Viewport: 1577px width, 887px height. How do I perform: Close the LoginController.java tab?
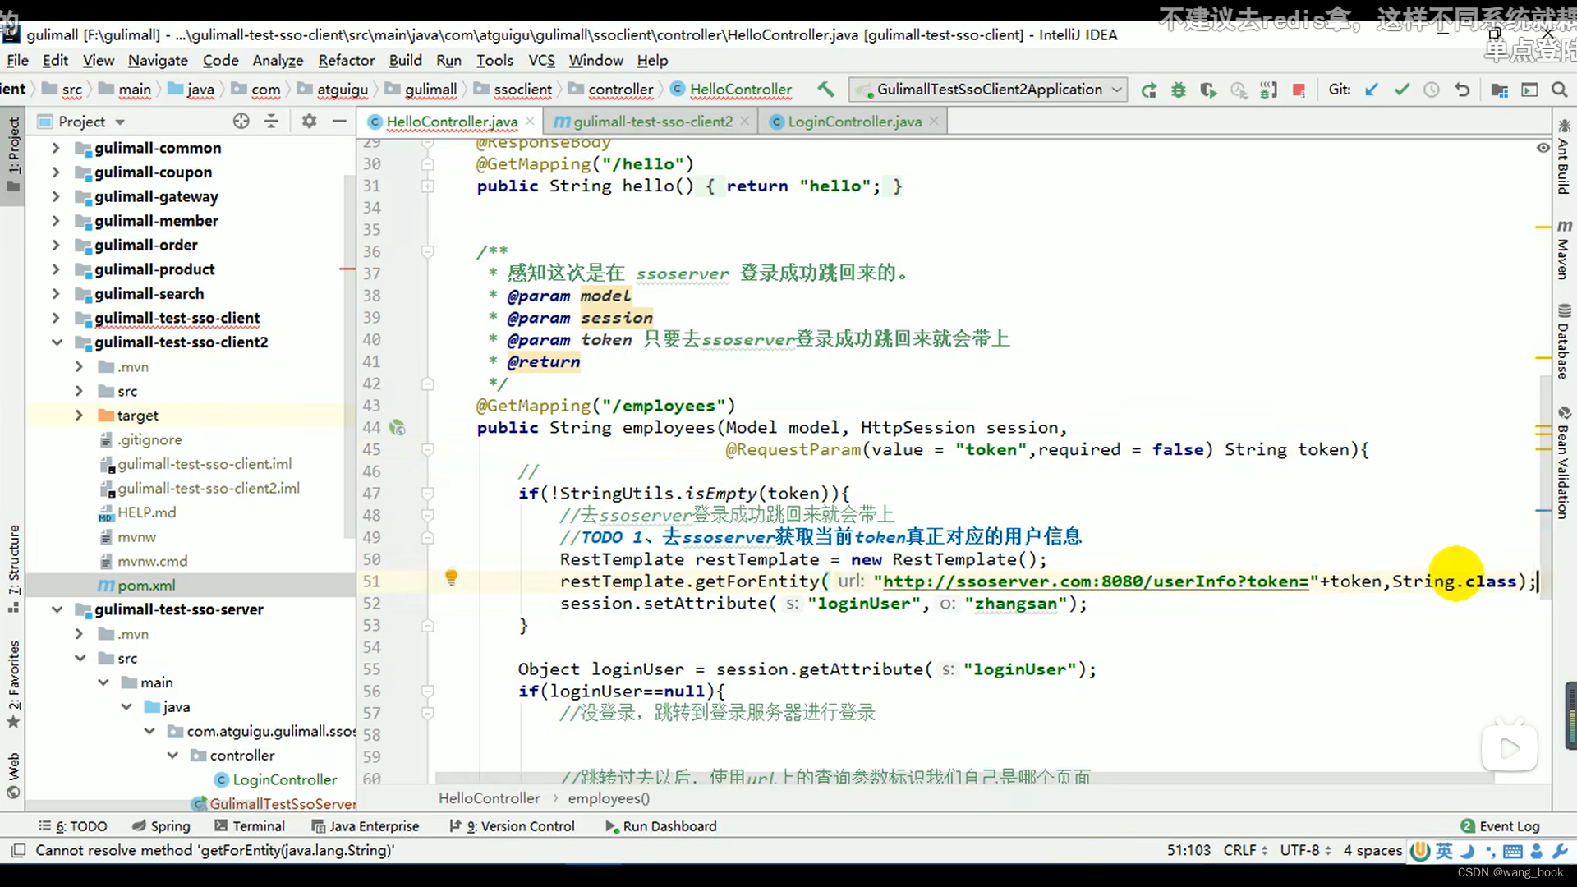click(x=934, y=122)
